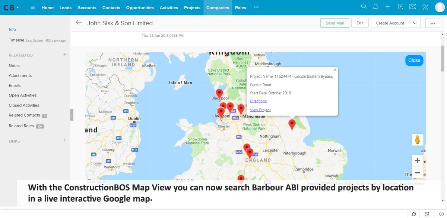The height and width of the screenshot is (218, 447).
Task: Click the alarm clock icon in the bottom bar
Action: point(427,214)
